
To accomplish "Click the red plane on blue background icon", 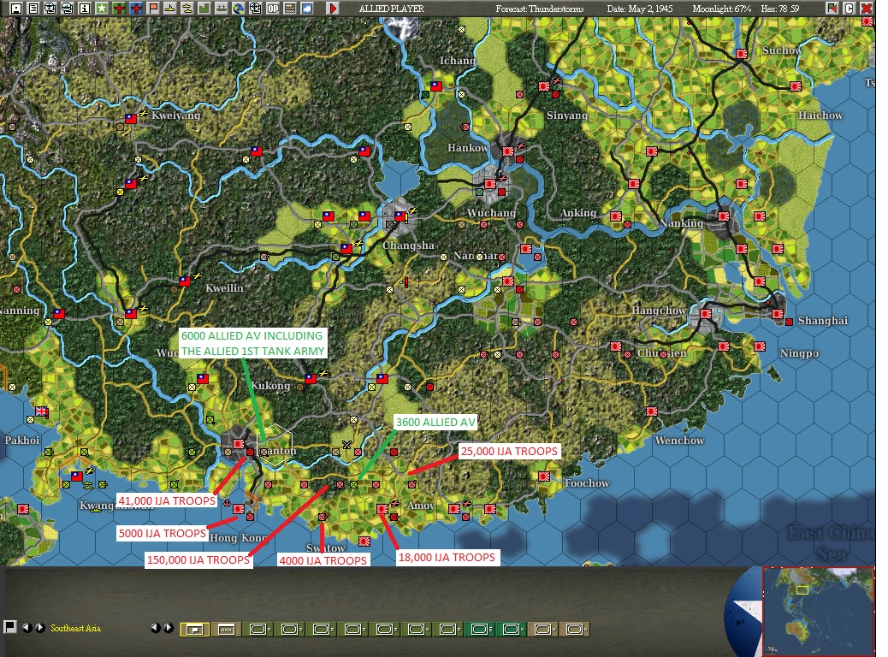I will (x=136, y=8).
